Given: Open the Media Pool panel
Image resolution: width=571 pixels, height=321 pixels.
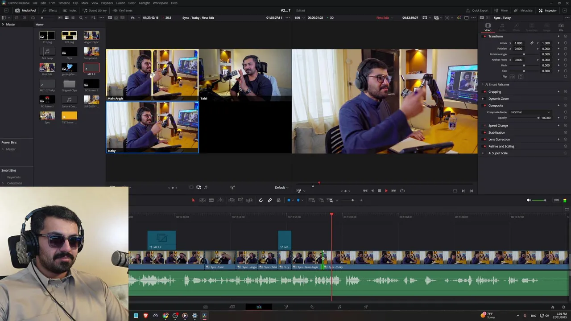Looking at the screenshot, I should click(25, 10).
